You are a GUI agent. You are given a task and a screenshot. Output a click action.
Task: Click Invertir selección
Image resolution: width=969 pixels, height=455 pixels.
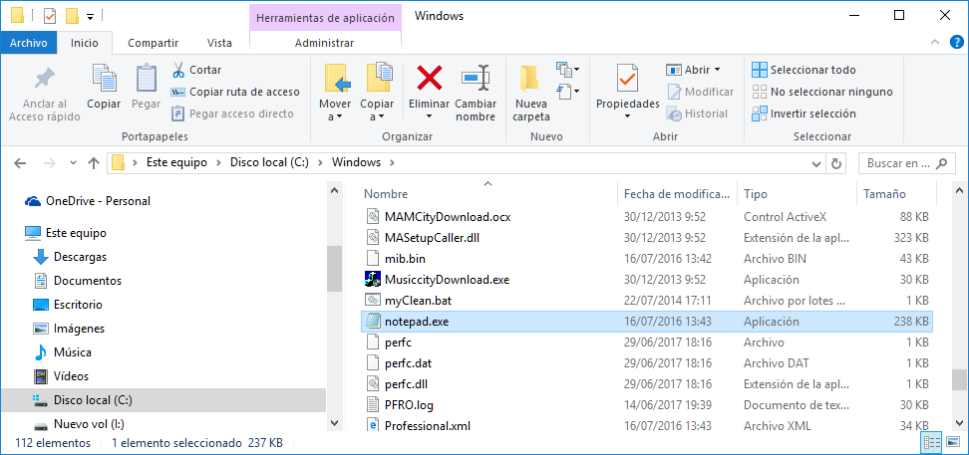tap(804, 114)
